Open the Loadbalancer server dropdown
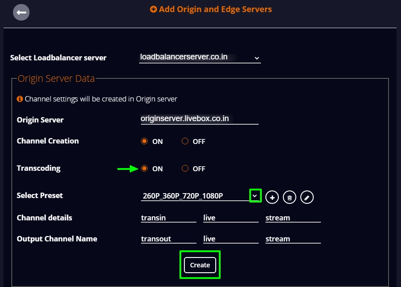Image resolution: width=401 pixels, height=287 pixels. (x=200, y=58)
